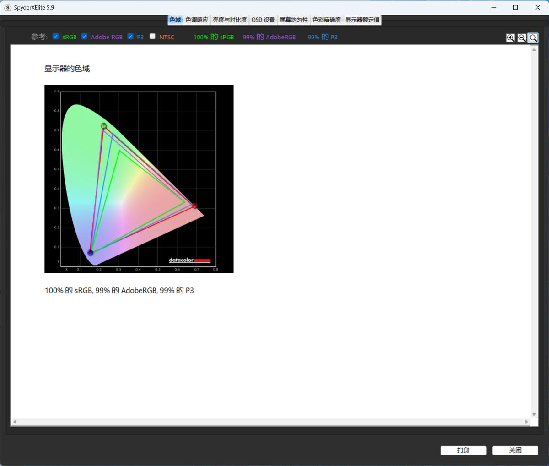
Task: Open the 色彩精确度 tab
Action: tap(327, 20)
